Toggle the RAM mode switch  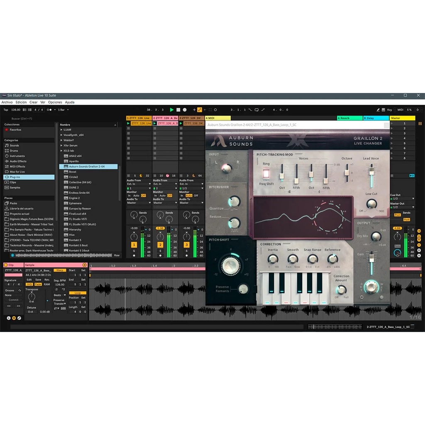pyautogui.click(x=47, y=284)
